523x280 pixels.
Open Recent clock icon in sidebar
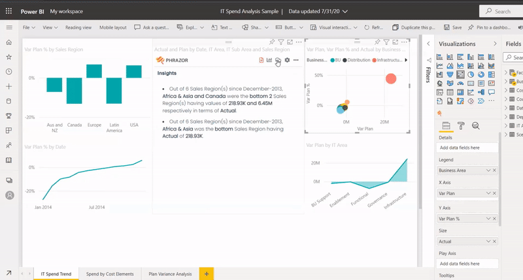click(x=9, y=72)
